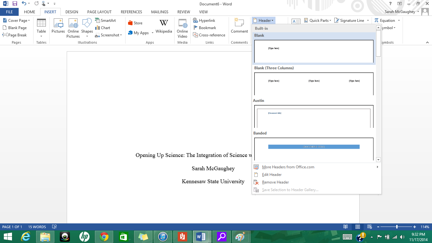Switch to Read Mode view
432x243 pixels.
click(x=346, y=227)
